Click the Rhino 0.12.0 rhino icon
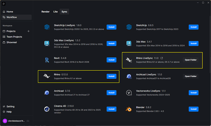The height and width of the screenshot is (126, 211). [47, 76]
